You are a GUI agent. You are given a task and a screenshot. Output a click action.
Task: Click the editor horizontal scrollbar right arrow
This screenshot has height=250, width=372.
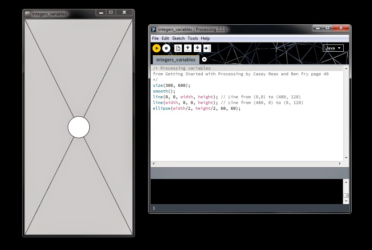pos(340,164)
